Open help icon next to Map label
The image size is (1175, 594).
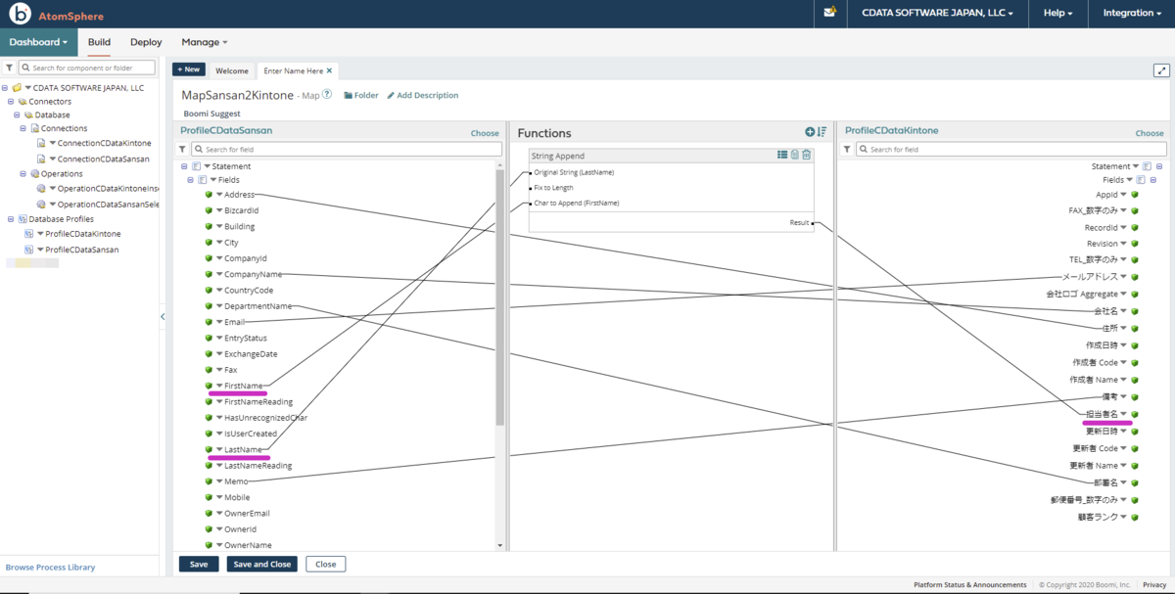(327, 95)
